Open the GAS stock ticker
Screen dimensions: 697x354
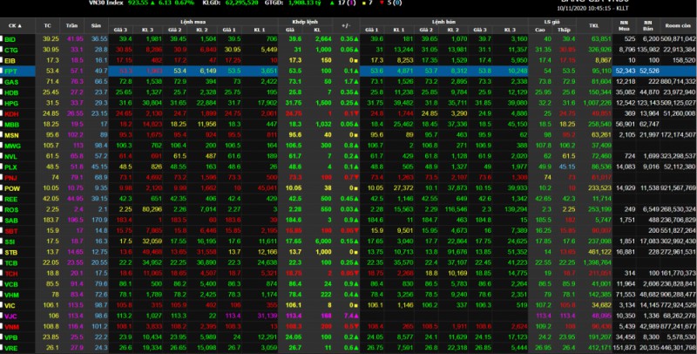[11, 80]
